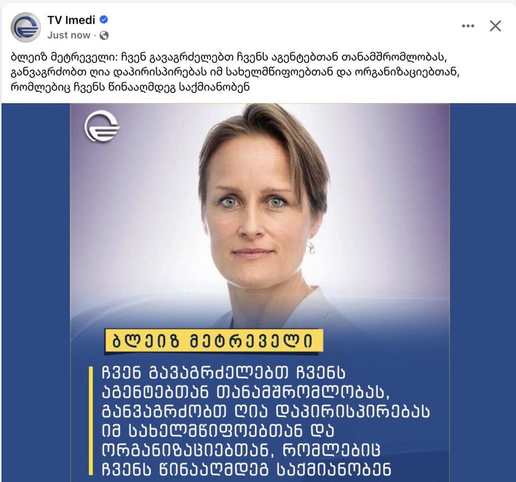Click the yellow "ბლეიზ მეტრეველი" name banner
This screenshot has height=482, width=516.
pyautogui.click(x=213, y=341)
